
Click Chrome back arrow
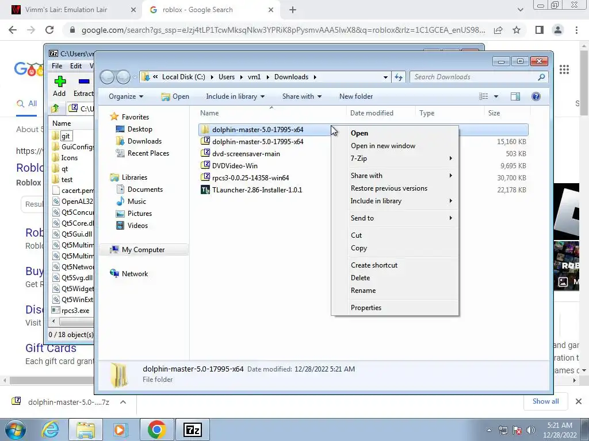pos(13,30)
